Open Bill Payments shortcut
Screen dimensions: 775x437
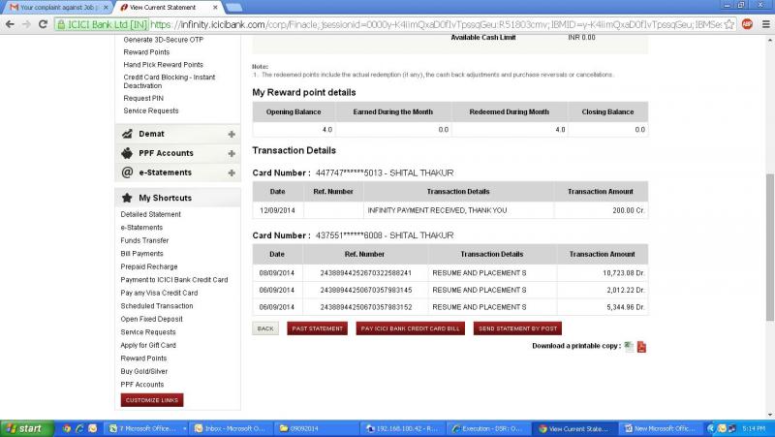pyautogui.click(x=141, y=254)
